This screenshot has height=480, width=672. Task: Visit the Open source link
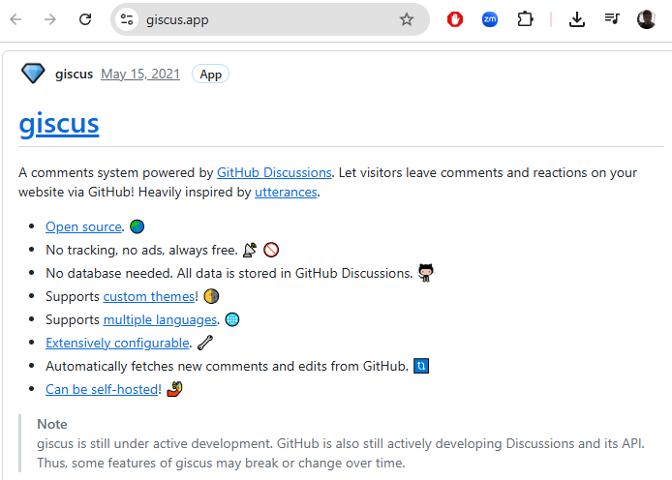pyautogui.click(x=83, y=226)
